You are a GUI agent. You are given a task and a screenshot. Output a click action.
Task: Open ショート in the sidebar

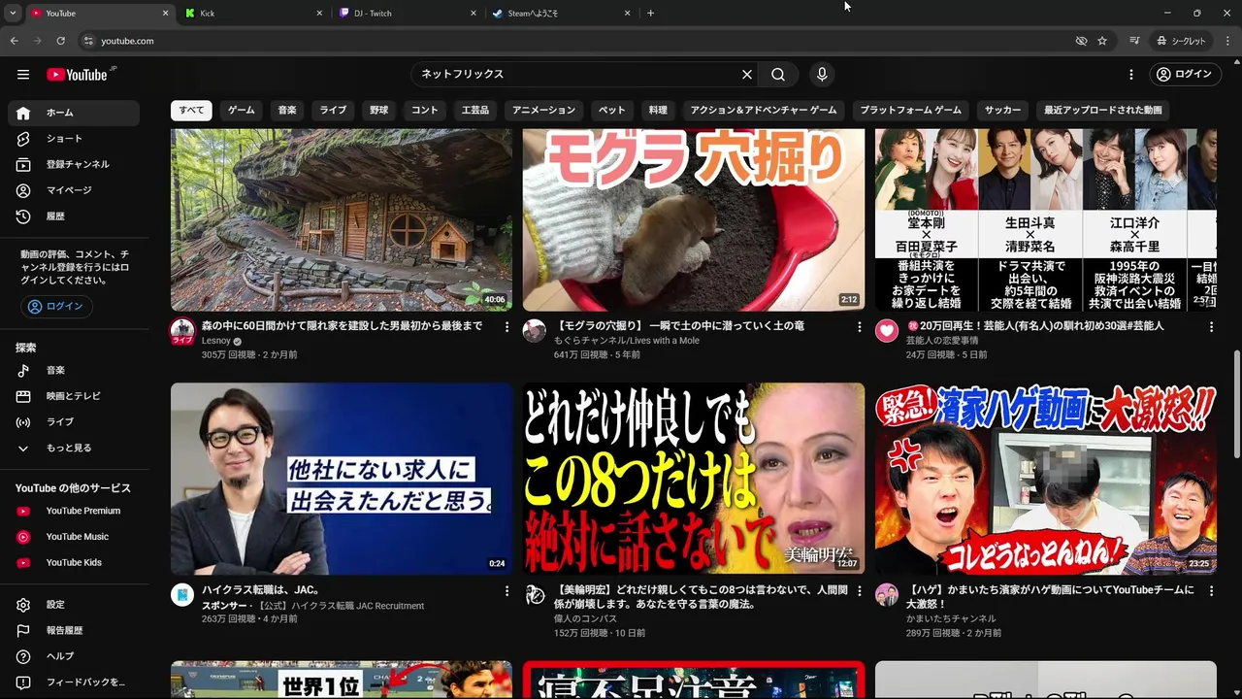(74, 139)
